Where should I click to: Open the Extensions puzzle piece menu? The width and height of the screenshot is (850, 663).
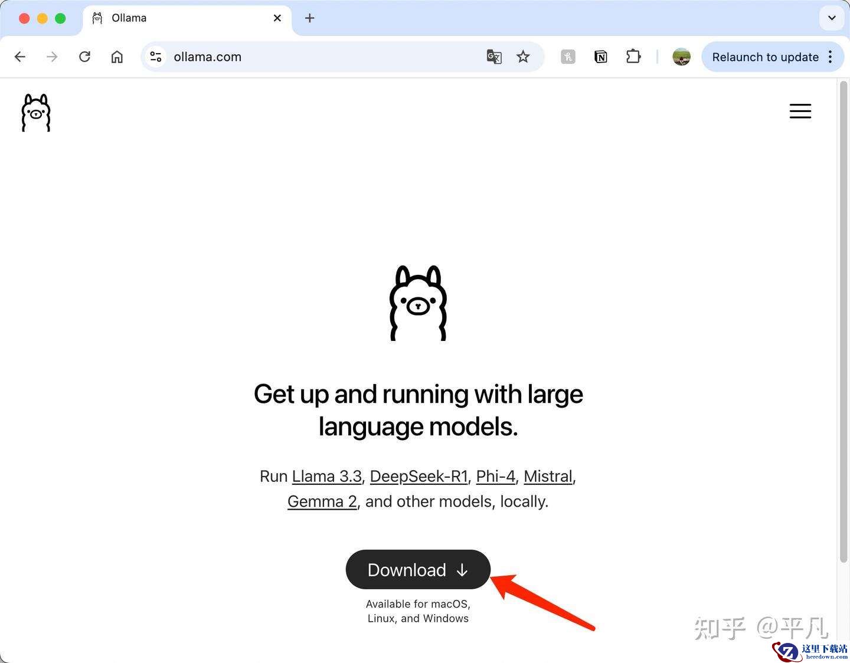(x=633, y=57)
